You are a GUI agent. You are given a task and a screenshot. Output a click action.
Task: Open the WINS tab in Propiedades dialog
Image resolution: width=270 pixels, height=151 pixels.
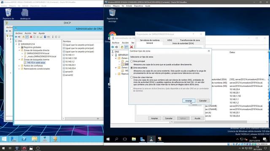[170, 40]
